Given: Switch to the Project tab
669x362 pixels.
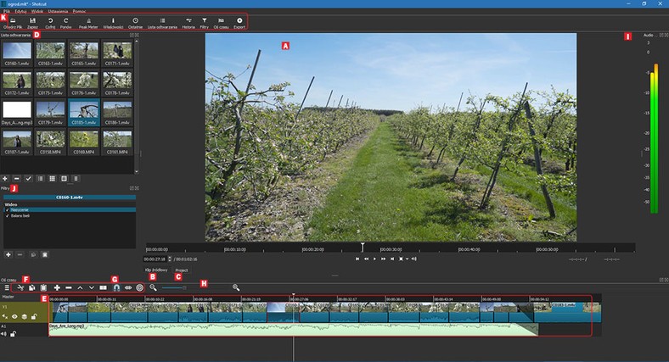Looking at the screenshot, I should tap(181, 270).
